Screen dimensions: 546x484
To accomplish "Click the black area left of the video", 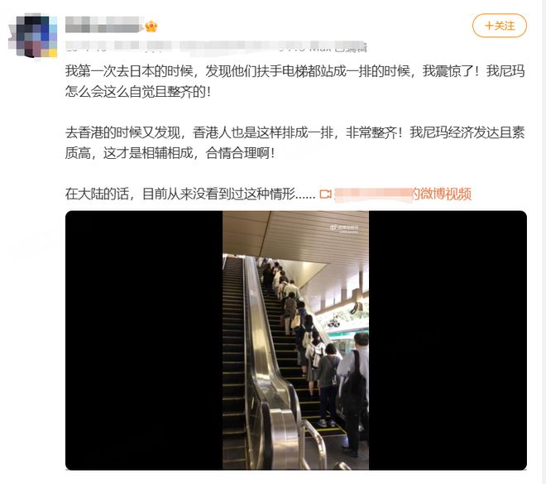I will click(x=144, y=340).
